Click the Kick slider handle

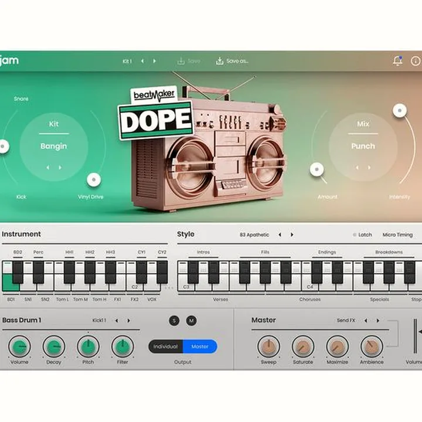click(x=3, y=147)
